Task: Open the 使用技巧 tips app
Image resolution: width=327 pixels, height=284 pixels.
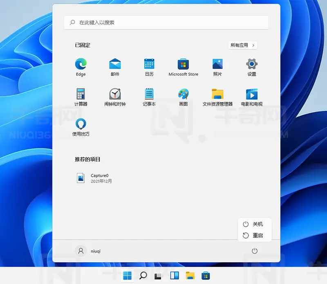Action: click(x=81, y=127)
